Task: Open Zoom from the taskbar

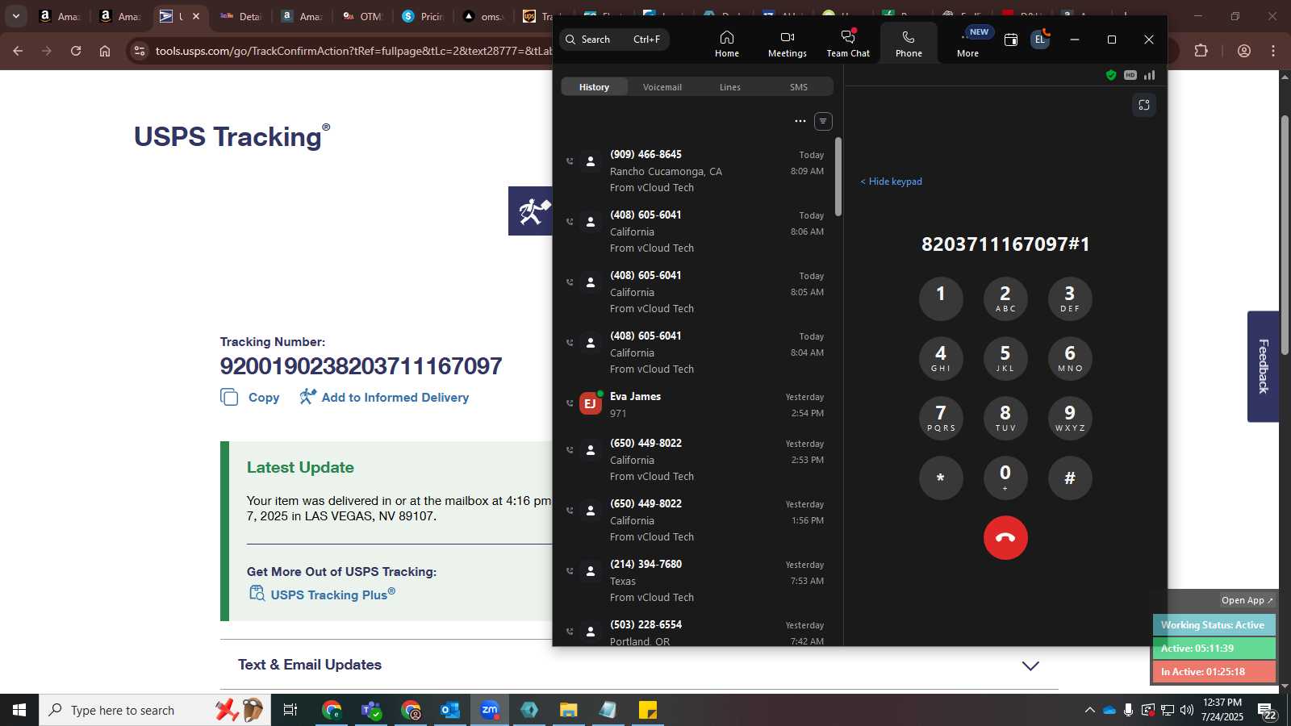Action: tap(489, 710)
